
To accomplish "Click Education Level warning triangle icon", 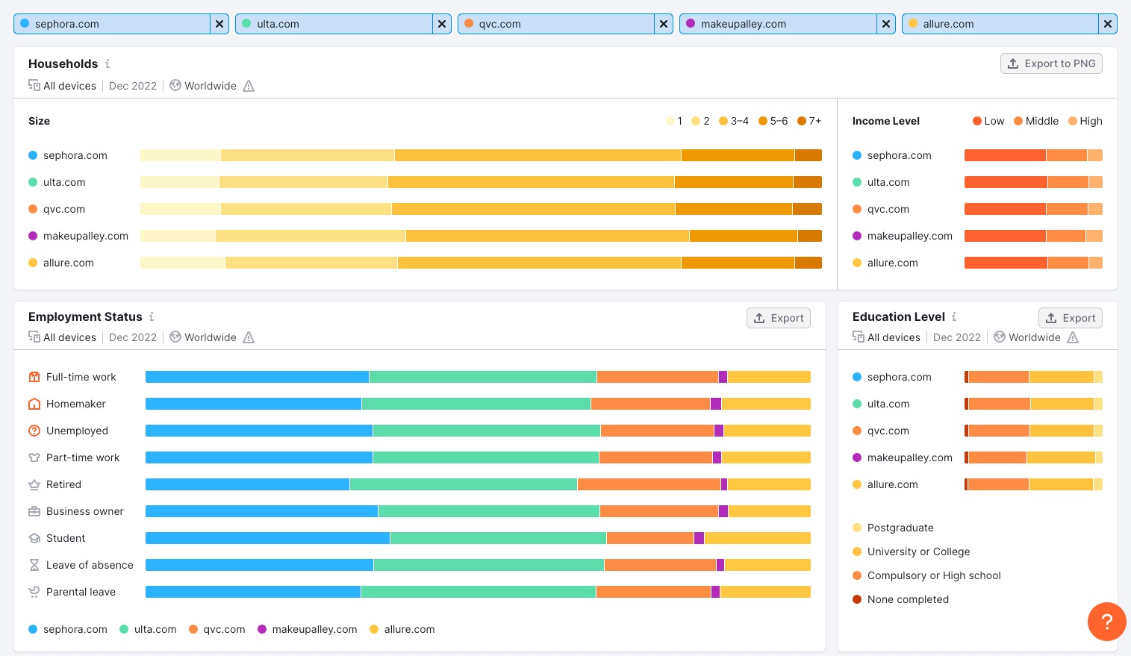I will coord(1073,337).
